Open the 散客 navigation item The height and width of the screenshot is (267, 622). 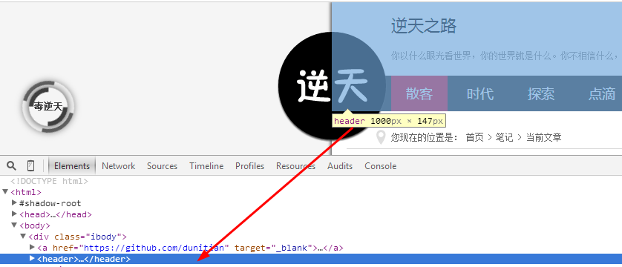[x=419, y=93]
